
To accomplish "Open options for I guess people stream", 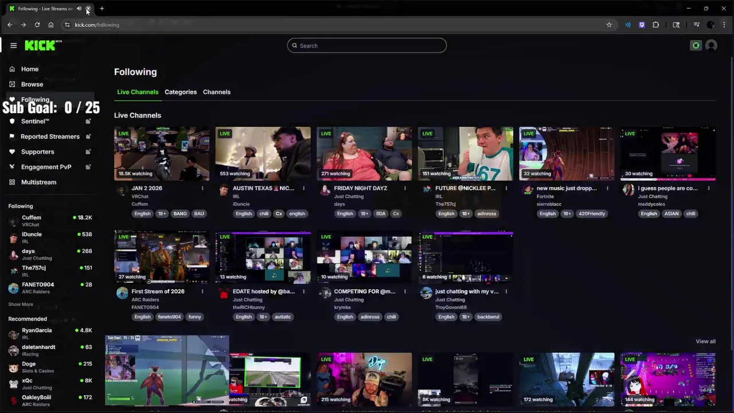I will pyautogui.click(x=709, y=188).
